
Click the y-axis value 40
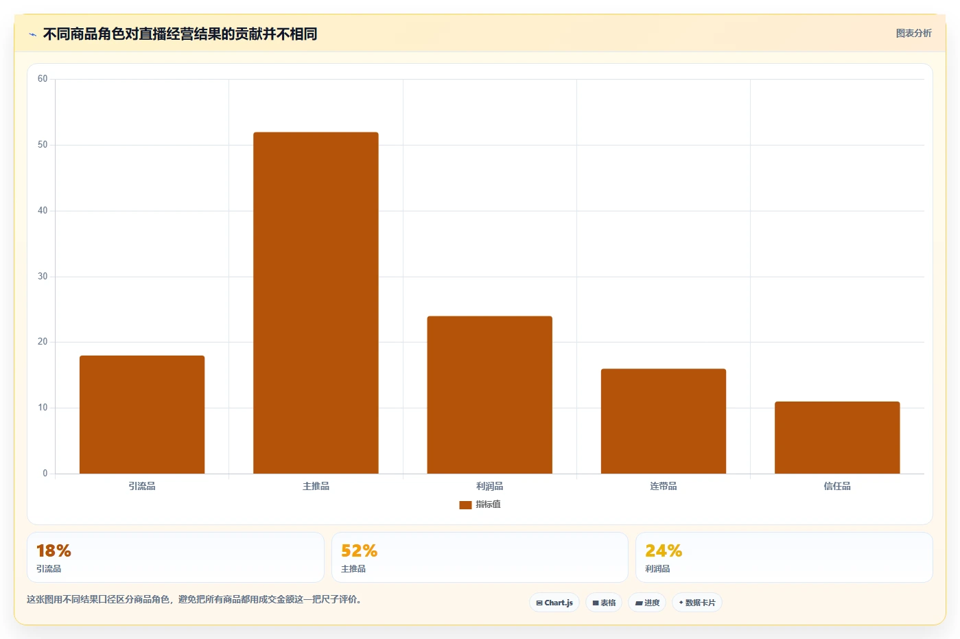coord(43,211)
